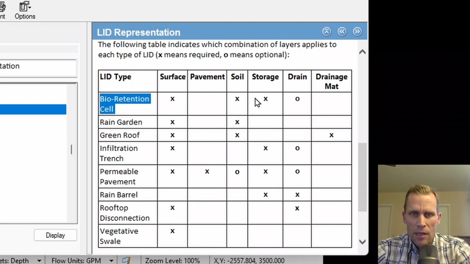This screenshot has width=470, height=264.
Task: Click Zoom Level 100% in status bar
Action: coord(173,261)
